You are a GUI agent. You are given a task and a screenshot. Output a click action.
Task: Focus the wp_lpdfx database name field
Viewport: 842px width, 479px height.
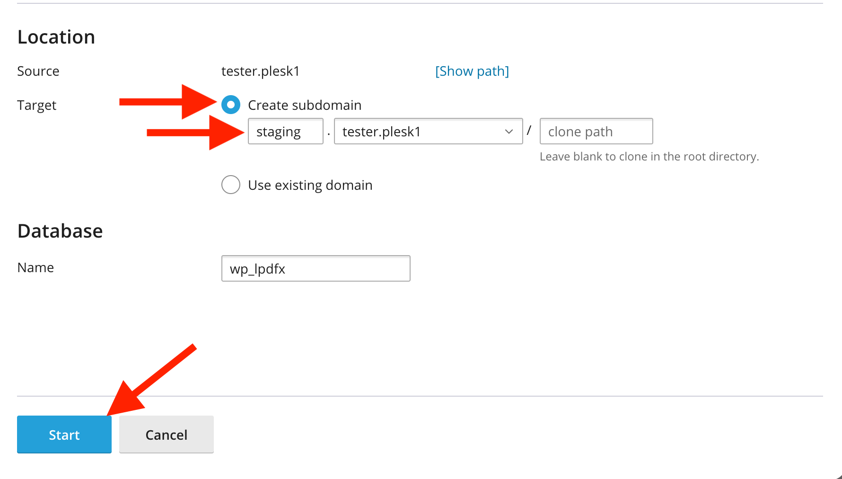[316, 268]
